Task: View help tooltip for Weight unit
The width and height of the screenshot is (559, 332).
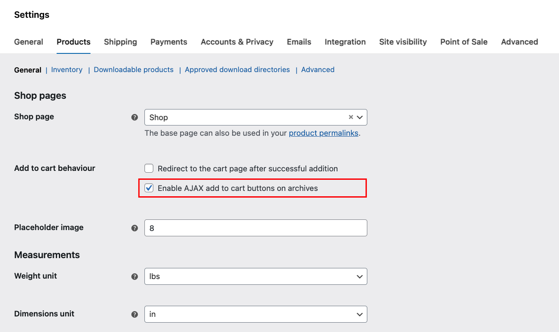Action: tap(135, 276)
